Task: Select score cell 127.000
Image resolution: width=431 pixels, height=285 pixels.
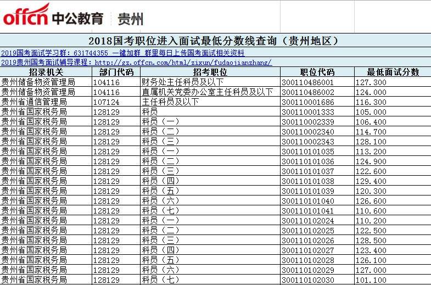Action: click(393, 270)
